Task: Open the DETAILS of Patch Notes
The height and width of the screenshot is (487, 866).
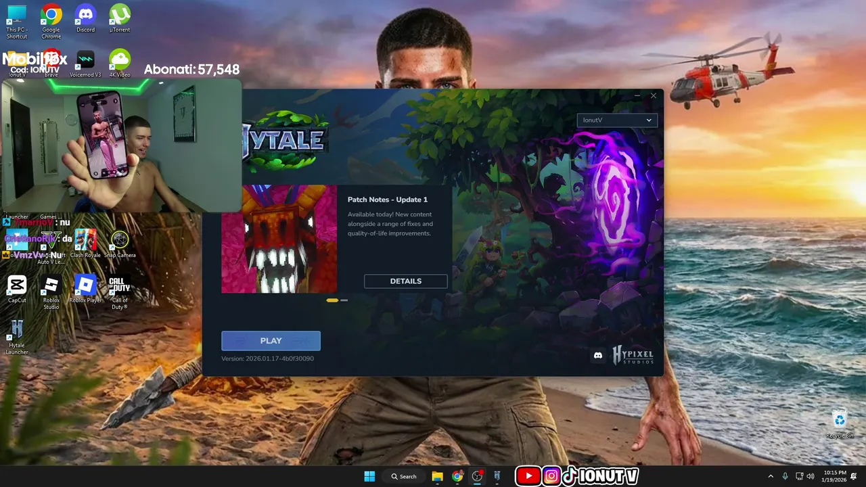Action: pyautogui.click(x=406, y=281)
